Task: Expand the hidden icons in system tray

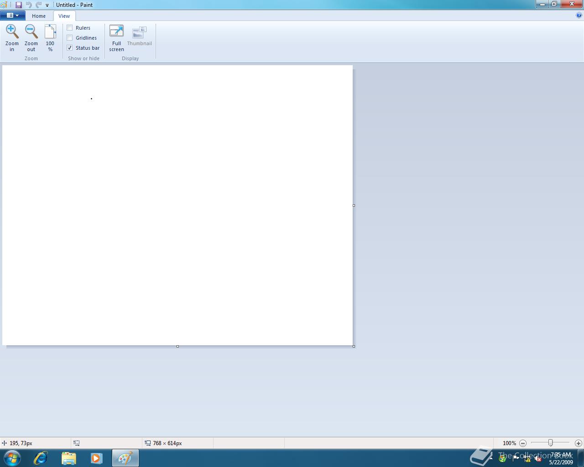Action: tap(490, 458)
